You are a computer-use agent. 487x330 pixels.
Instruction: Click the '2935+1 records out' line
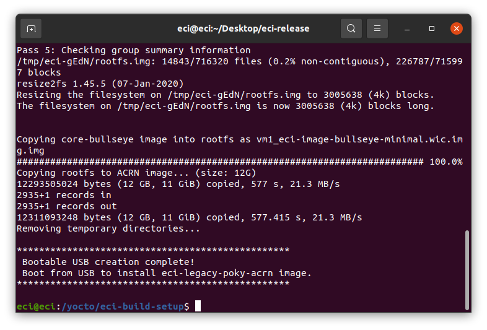(67, 206)
